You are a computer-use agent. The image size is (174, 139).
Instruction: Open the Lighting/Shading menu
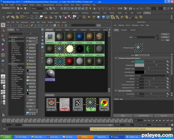tap(48, 5)
